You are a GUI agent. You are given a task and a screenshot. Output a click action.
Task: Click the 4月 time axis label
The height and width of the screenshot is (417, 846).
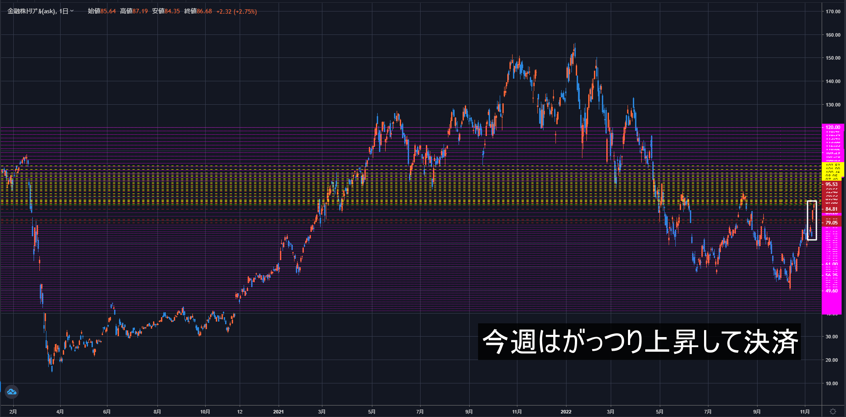[60, 412]
